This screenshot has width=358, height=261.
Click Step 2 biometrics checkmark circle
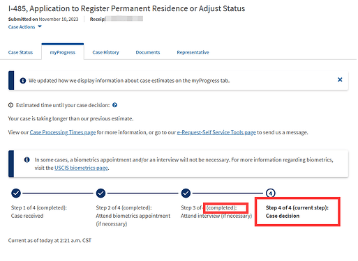[100, 193]
